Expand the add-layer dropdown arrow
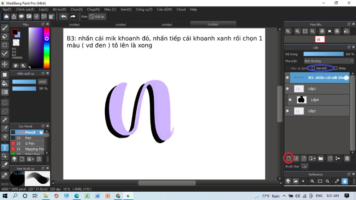The height and width of the screenshot is (200, 356). (x=315, y=158)
